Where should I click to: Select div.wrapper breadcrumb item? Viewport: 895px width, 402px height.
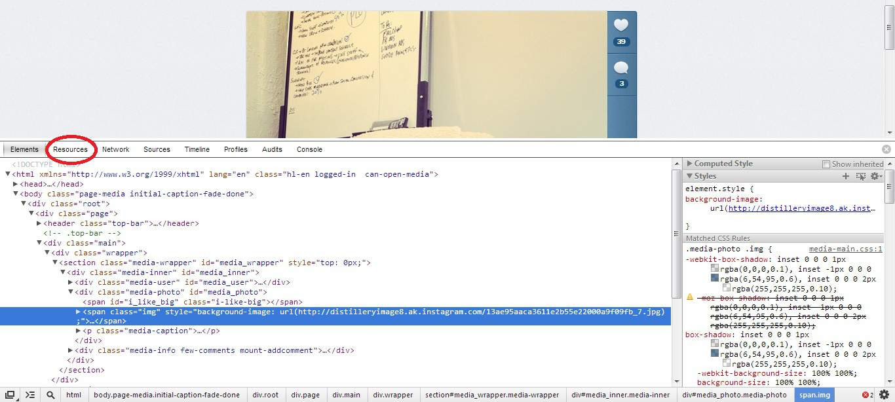point(393,395)
